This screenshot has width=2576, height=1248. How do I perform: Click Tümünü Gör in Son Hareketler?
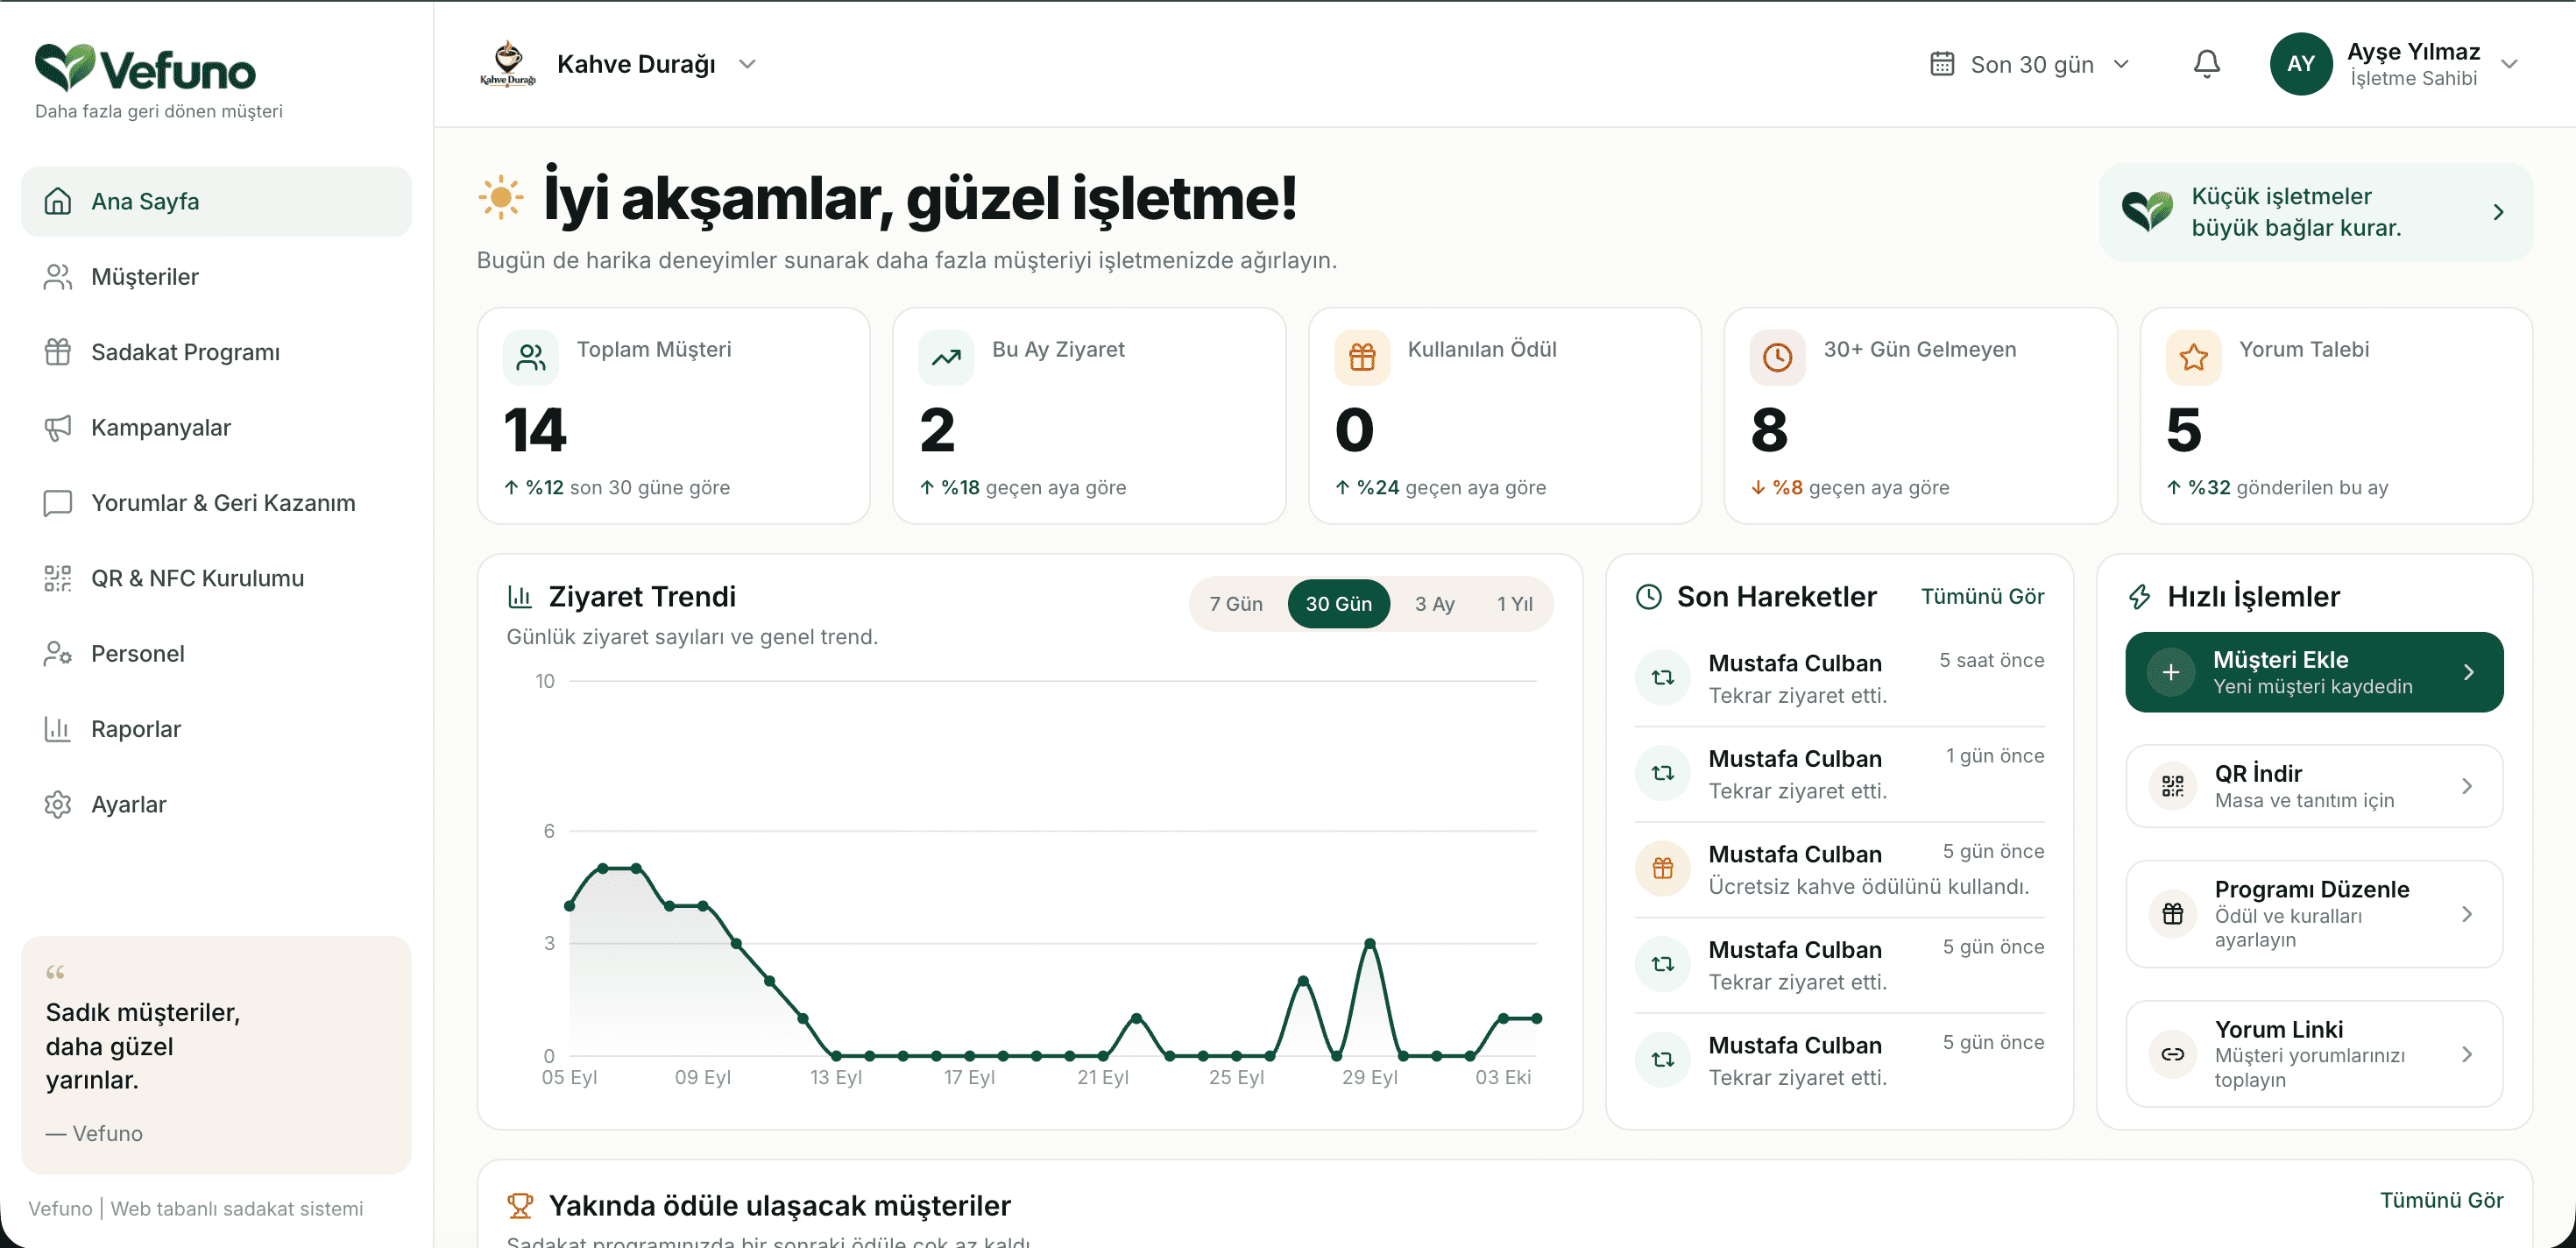(x=1982, y=596)
